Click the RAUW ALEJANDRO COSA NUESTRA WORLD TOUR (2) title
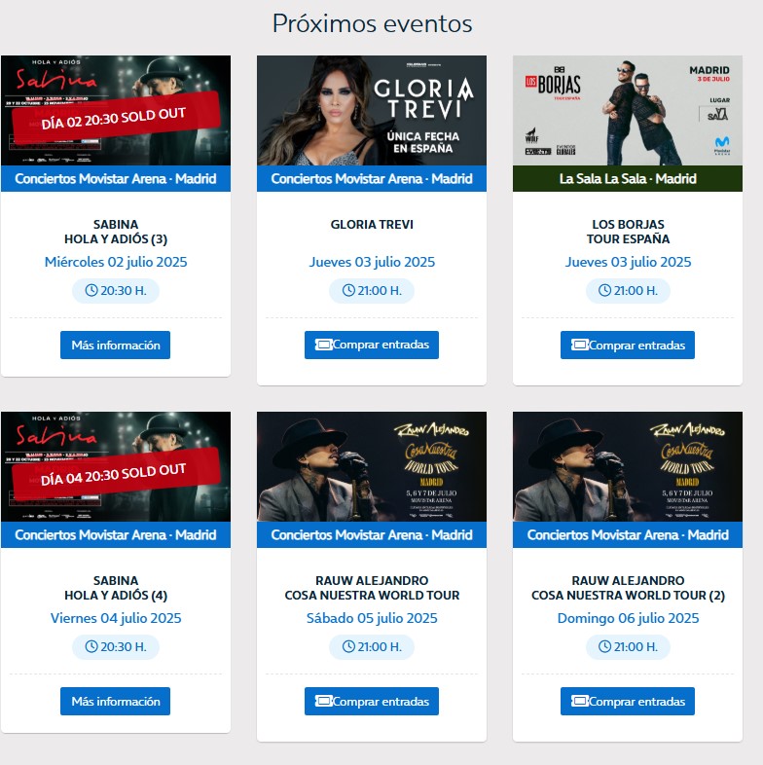763x765 pixels. [628, 588]
